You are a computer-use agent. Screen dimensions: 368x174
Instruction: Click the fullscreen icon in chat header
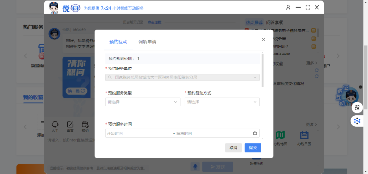click(308, 7)
